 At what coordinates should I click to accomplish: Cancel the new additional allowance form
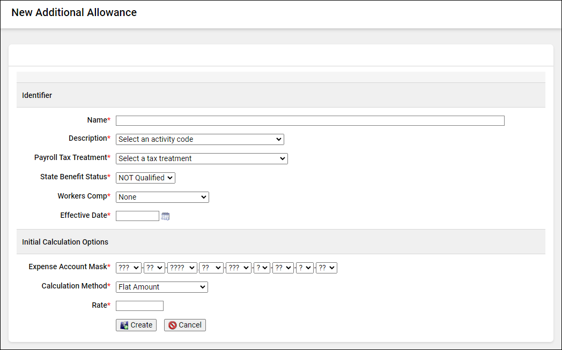coord(184,325)
